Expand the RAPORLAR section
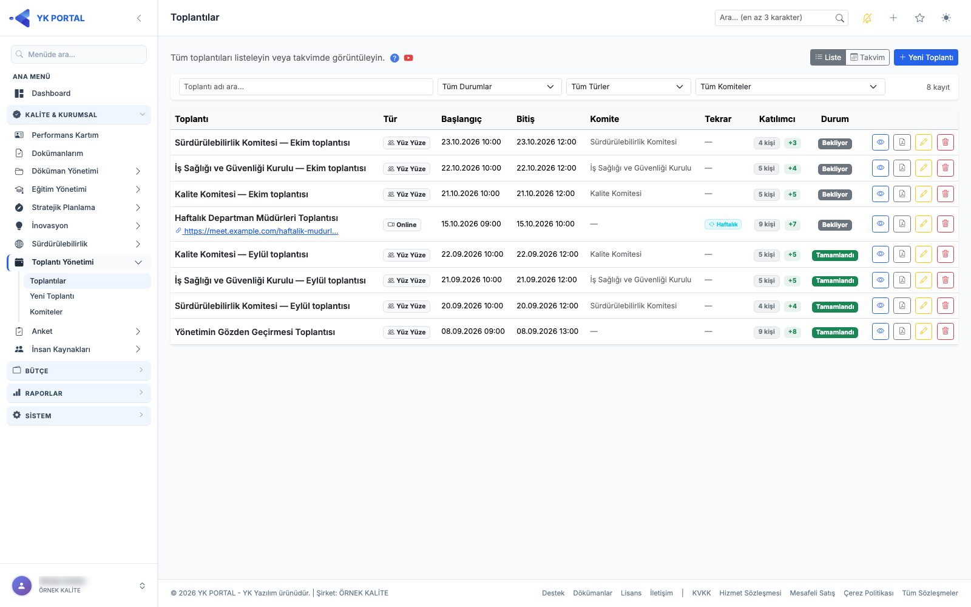Screen dimensions: 971x607 [x=78, y=393]
